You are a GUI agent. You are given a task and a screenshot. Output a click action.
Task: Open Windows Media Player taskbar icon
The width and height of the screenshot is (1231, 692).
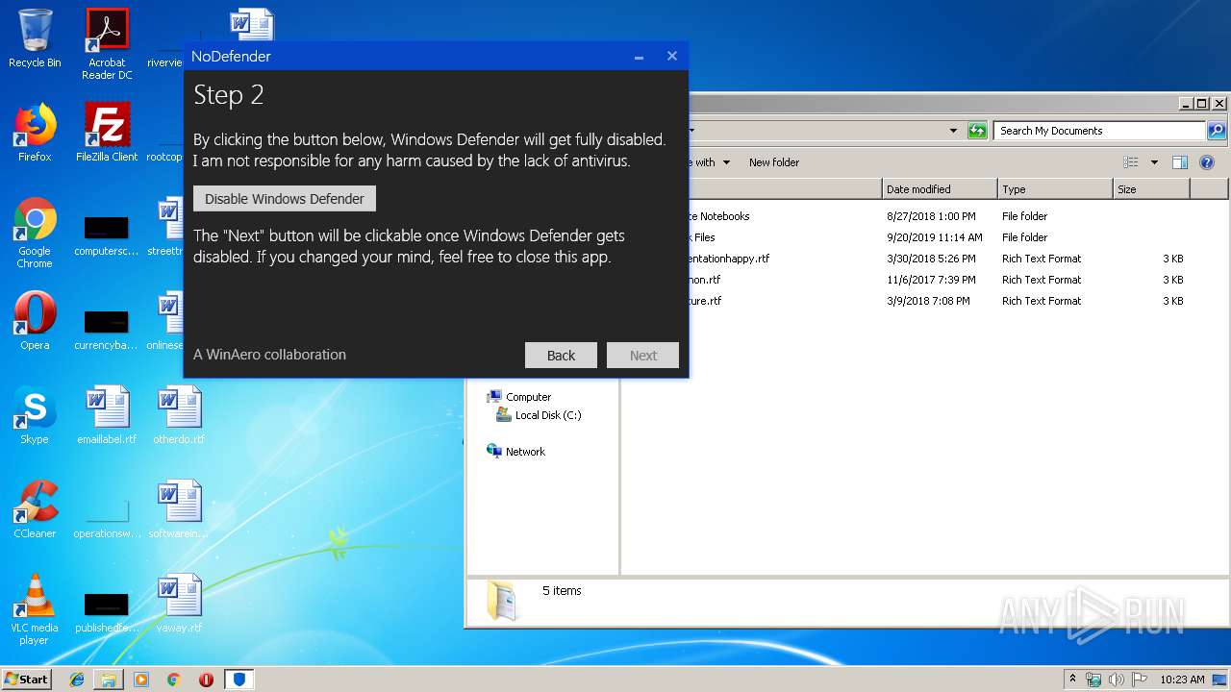[141, 680]
